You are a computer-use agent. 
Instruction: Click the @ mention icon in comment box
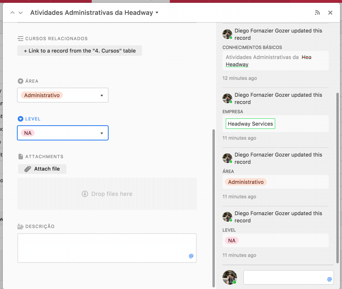(x=329, y=279)
